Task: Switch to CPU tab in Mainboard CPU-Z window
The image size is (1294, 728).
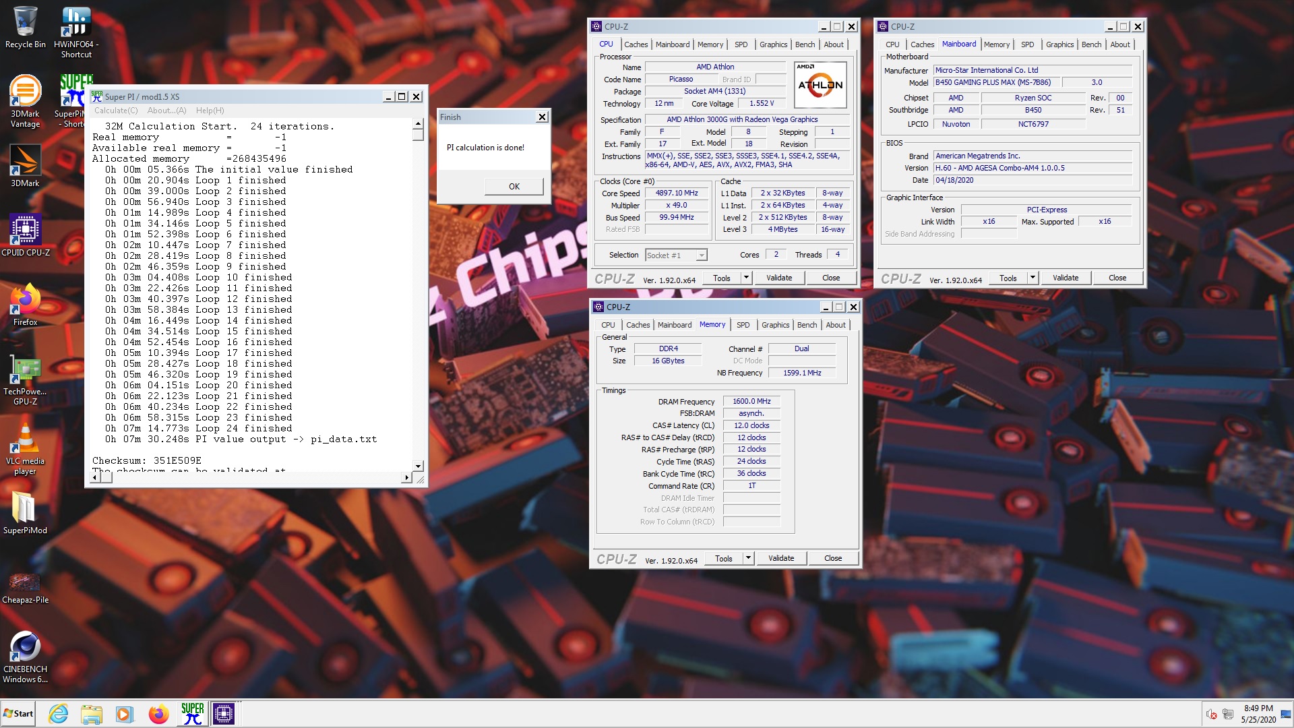Action: pos(892,44)
